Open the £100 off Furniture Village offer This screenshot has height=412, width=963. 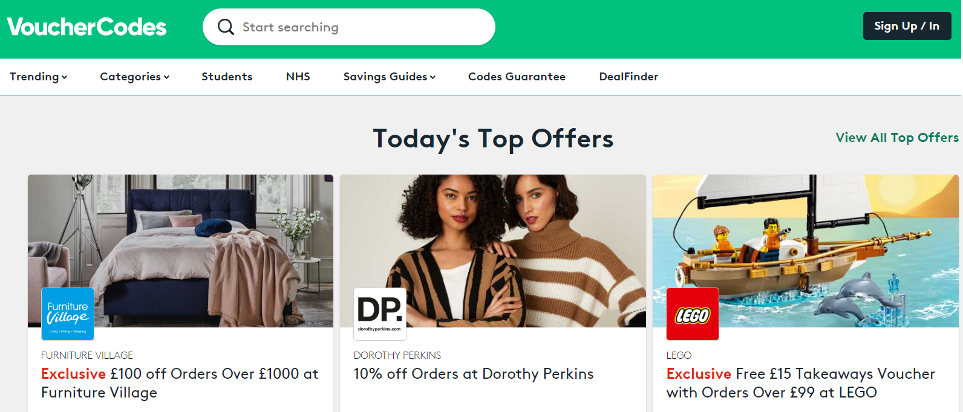click(x=180, y=383)
